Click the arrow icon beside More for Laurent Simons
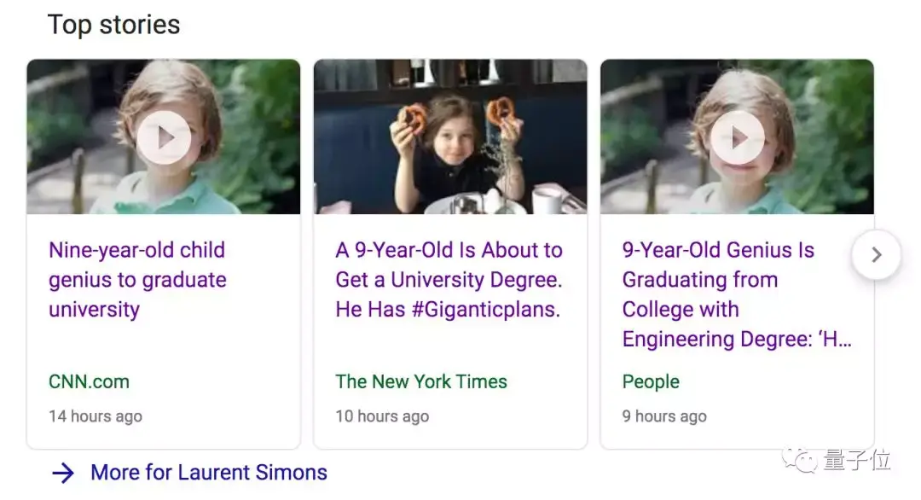This screenshot has width=921, height=500. coord(63,473)
